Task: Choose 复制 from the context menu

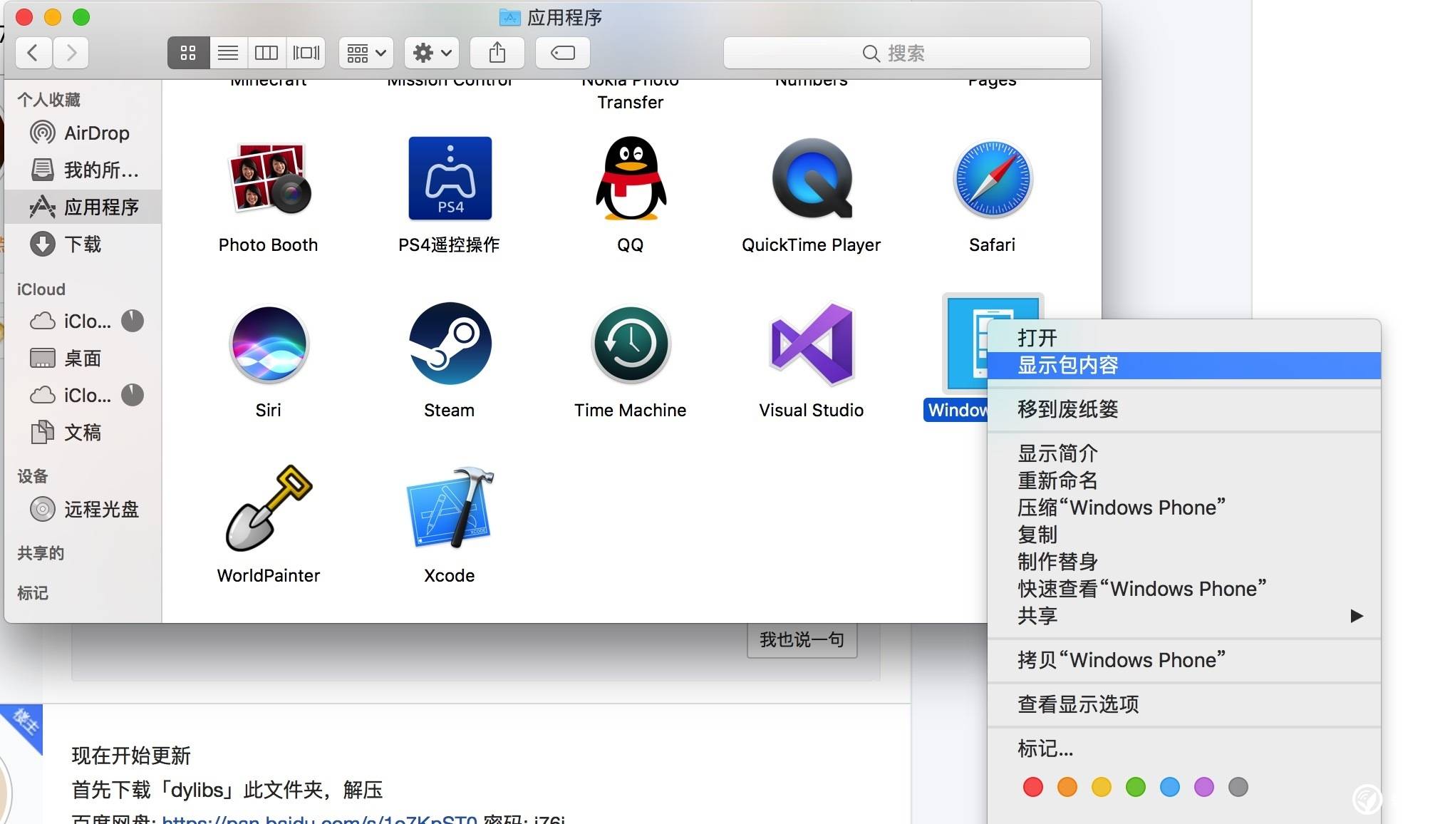Action: (1184, 535)
